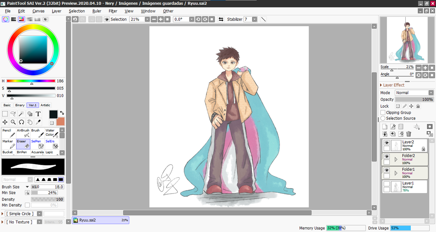This screenshot has width=436, height=232.
Task: Select the Text tool
Action: tap(38, 114)
